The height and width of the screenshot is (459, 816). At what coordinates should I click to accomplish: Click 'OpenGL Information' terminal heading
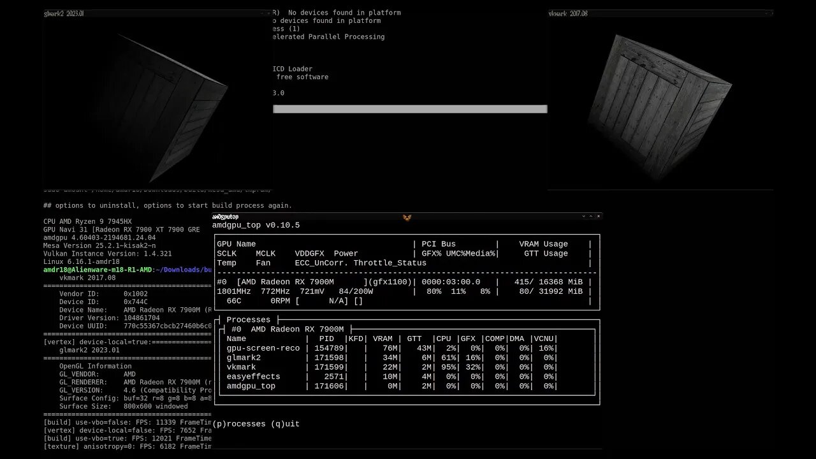pyautogui.click(x=96, y=367)
